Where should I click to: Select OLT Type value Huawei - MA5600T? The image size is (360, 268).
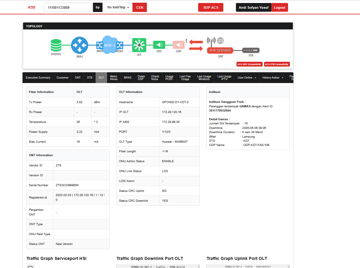[x=175, y=142]
